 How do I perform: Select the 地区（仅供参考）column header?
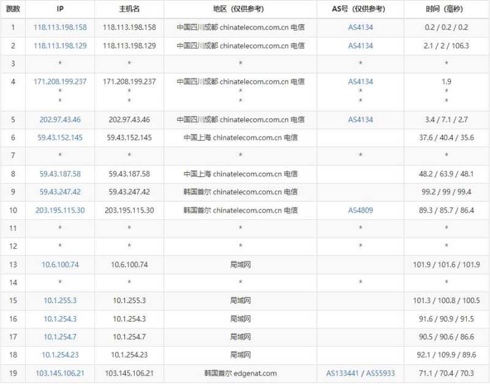(240, 9)
